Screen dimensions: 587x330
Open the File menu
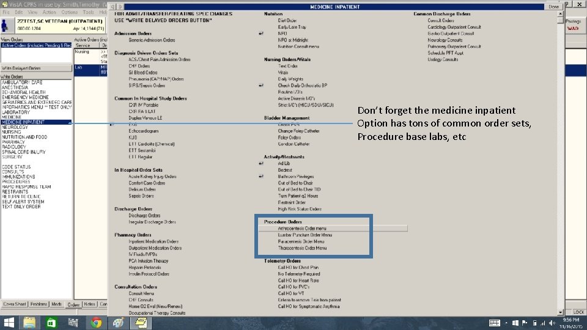(x=6, y=12)
